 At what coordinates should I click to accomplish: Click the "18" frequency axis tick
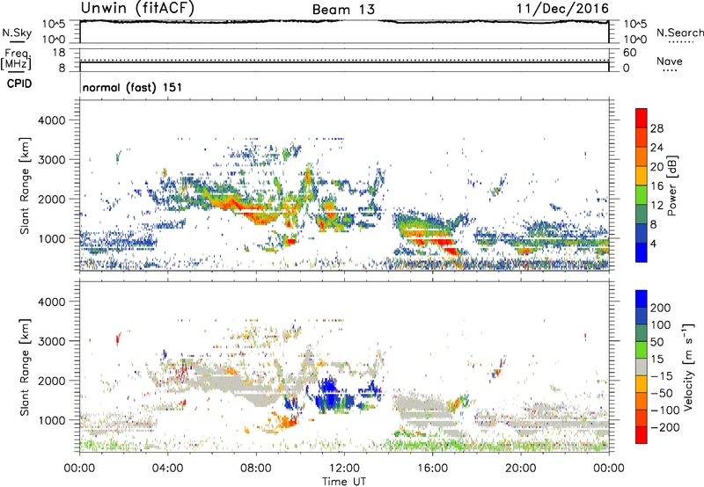(x=59, y=53)
